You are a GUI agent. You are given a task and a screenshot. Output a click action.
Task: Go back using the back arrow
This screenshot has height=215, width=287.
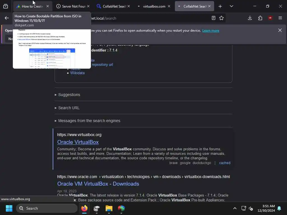7,18
